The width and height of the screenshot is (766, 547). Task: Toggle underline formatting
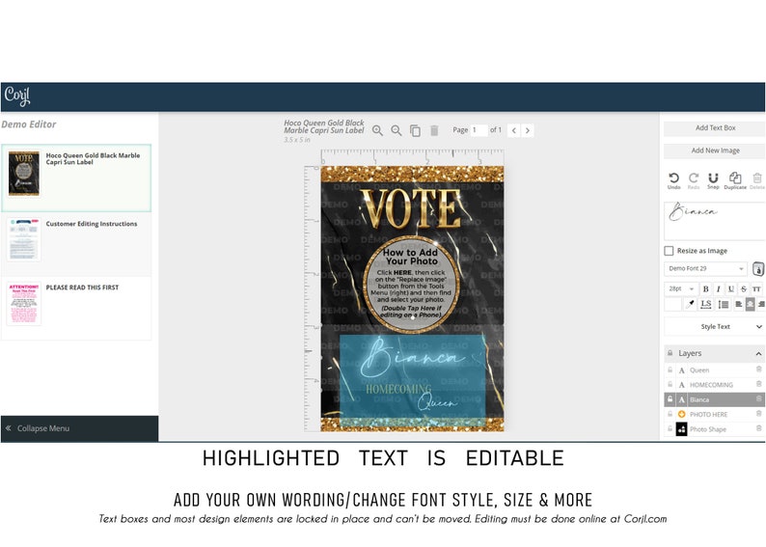pos(731,289)
